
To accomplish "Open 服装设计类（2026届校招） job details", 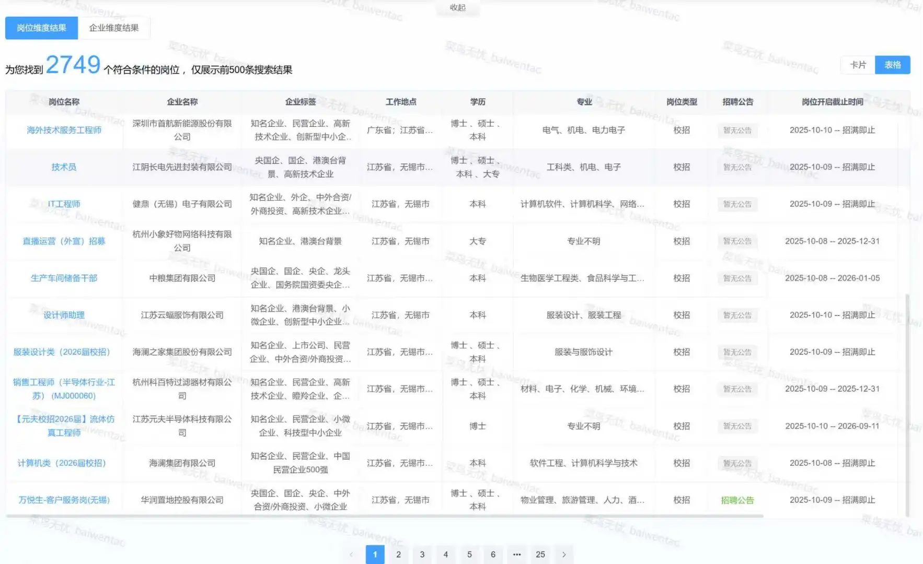I will coord(63,352).
